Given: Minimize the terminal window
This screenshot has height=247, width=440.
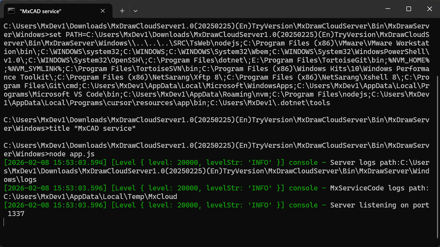Looking at the screenshot, I should pyautogui.click(x=388, y=9).
